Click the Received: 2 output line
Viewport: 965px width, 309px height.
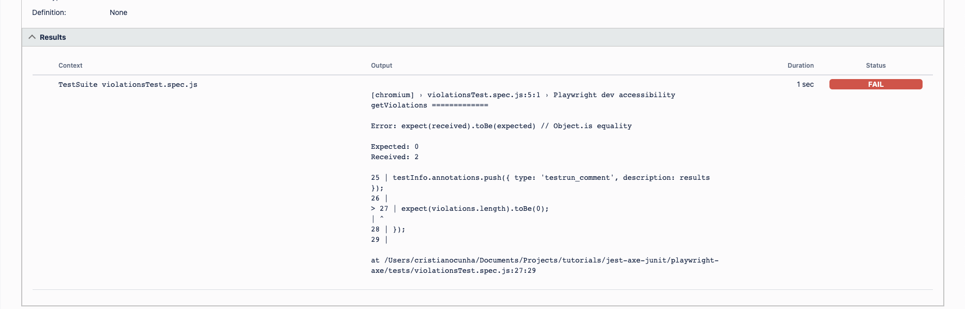pos(395,157)
